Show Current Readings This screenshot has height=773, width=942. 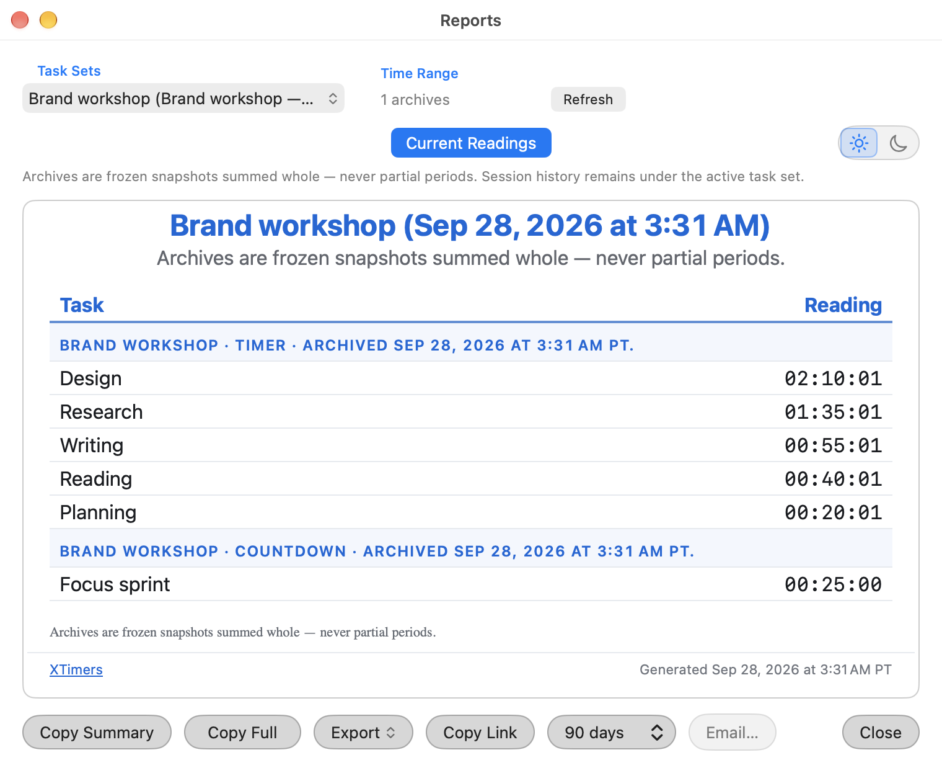(471, 143)
